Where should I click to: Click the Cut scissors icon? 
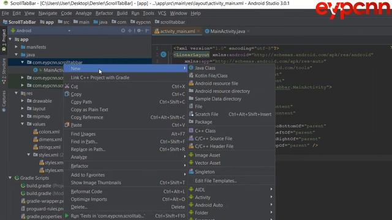coord(67,86)
